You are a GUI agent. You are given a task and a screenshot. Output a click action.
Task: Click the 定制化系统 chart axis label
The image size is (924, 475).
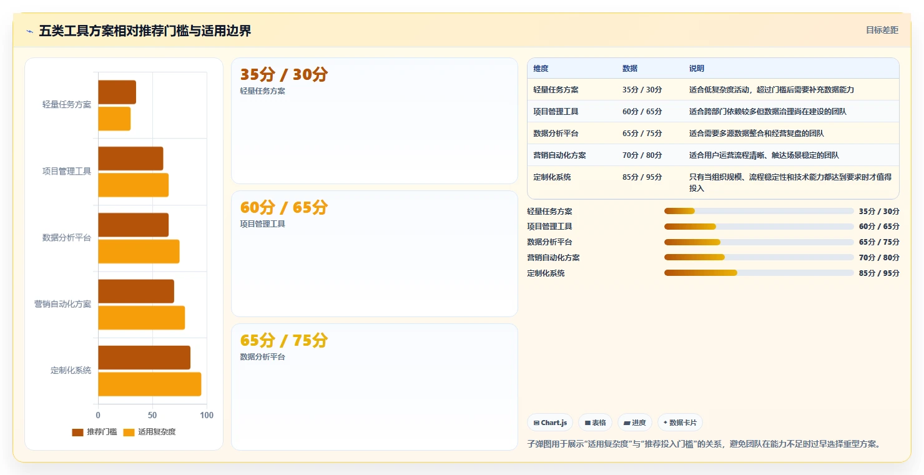pos(71,371)
